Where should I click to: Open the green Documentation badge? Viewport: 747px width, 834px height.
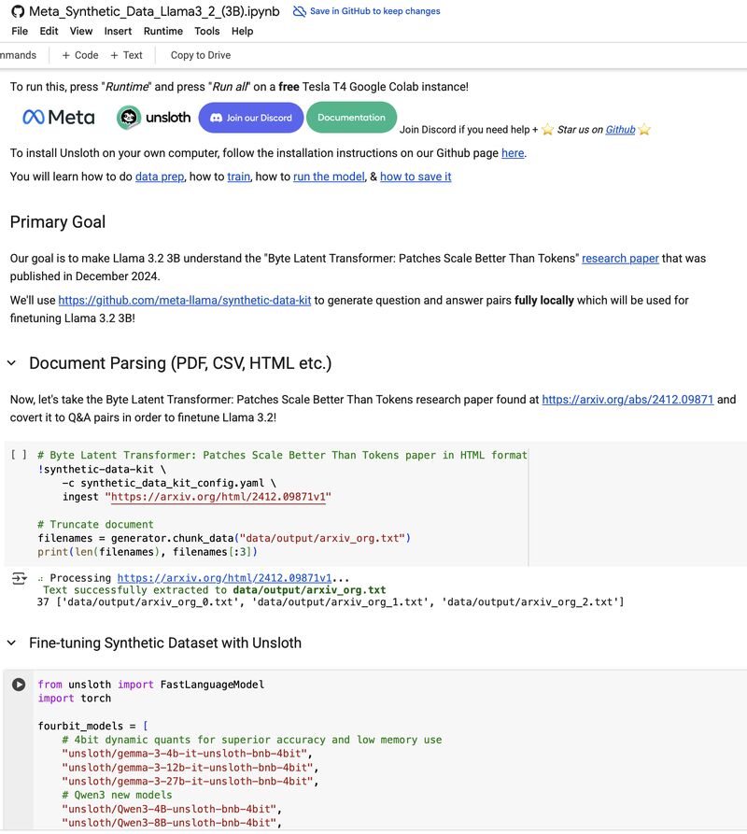(x=351, y=117)
